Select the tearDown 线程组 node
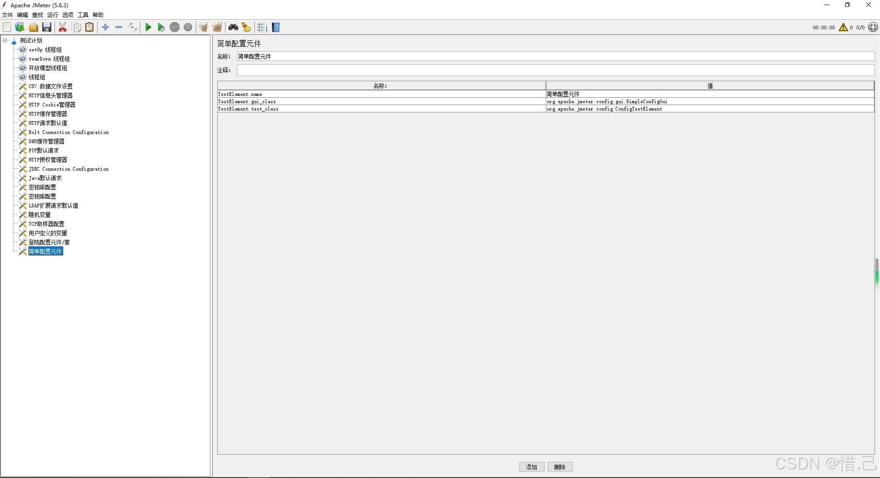880x478 pixels. click(49, 59)
